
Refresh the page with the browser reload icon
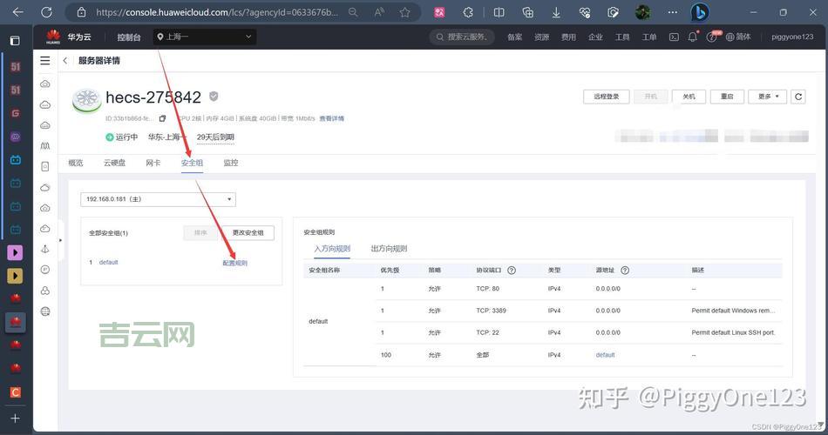[x=46, y=12]
